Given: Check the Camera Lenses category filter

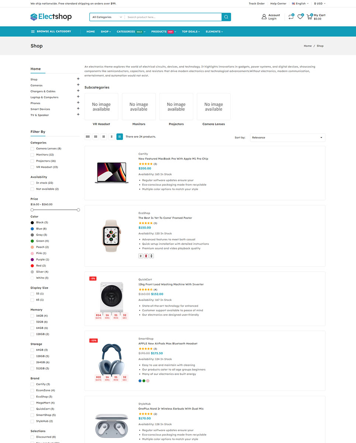Looking at the screenshot, I should [32, 148].
